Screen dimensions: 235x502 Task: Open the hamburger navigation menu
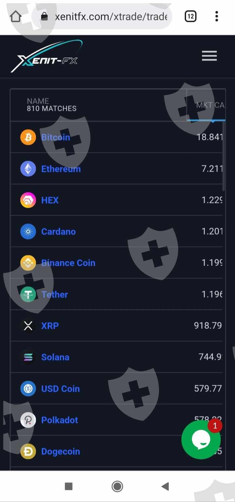209,56
